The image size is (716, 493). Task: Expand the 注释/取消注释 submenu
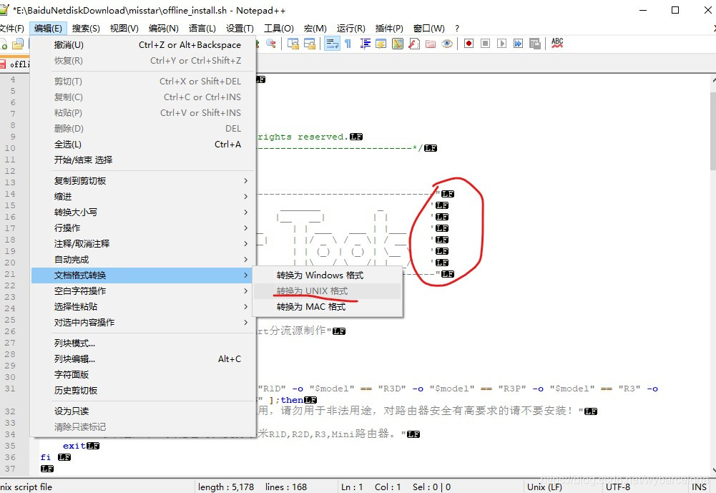[x=142, y=243]
